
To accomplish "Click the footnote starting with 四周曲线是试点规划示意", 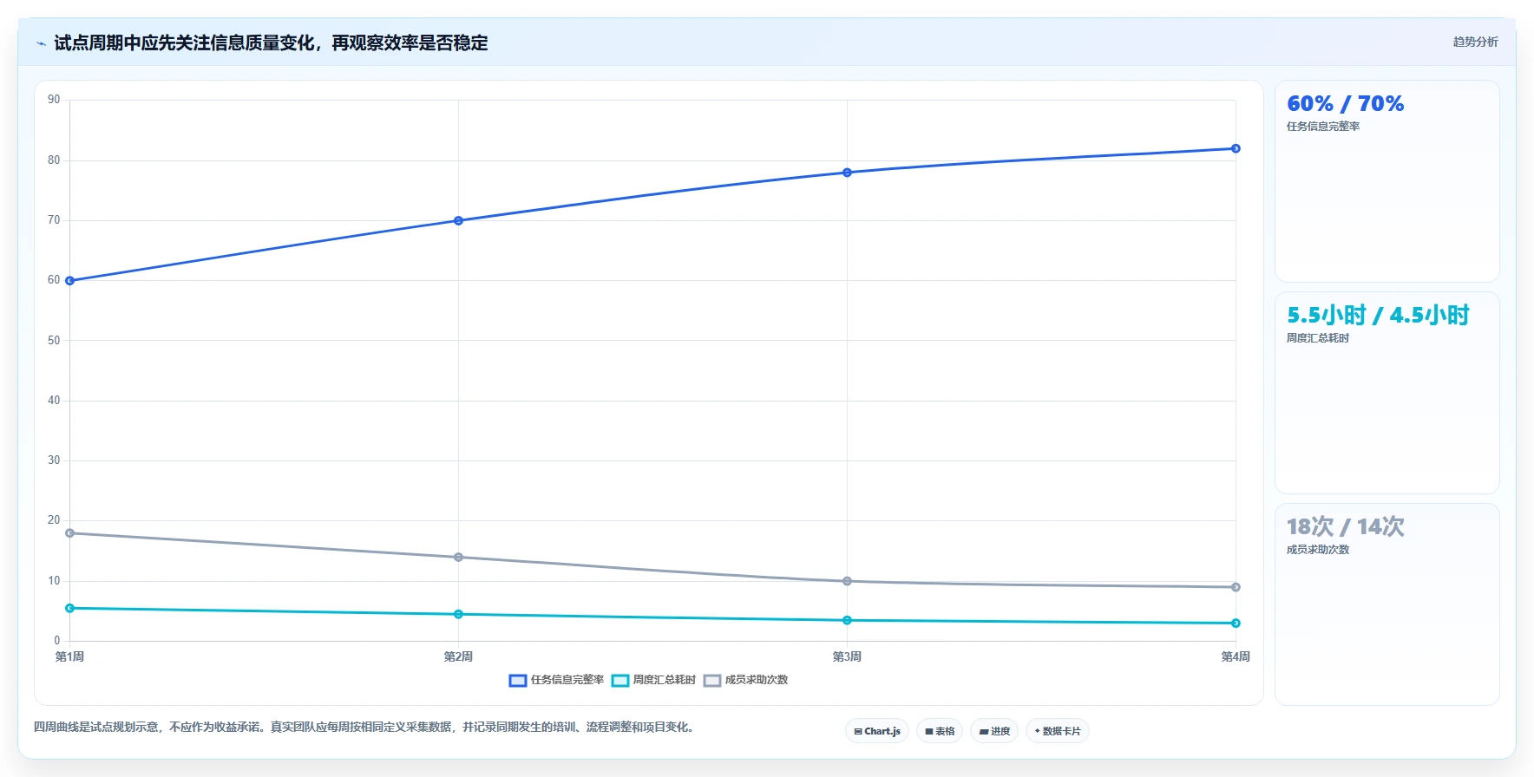I will [365, 727].
